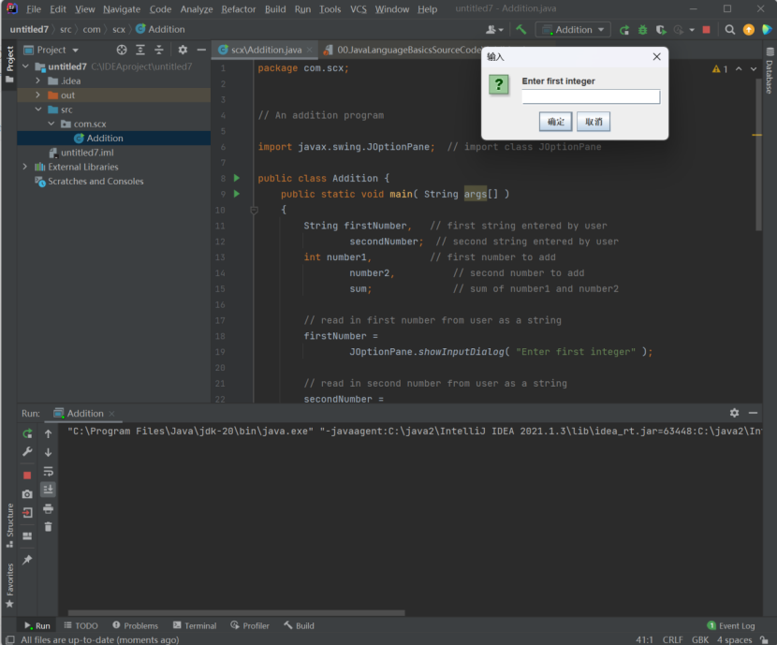Move up stack trace arrow in Run panel
The height and width of the screenshot is (645, 777).
[48, 433]
